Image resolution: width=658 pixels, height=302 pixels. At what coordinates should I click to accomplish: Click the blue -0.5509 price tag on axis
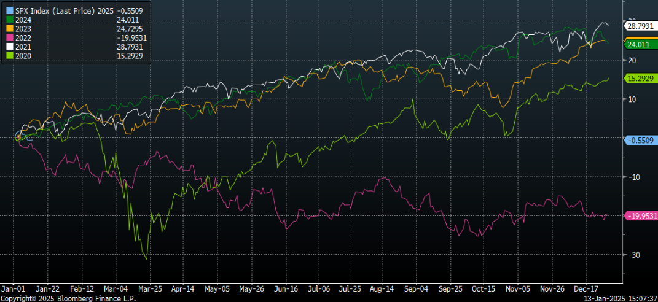click(x=641, y=140)
